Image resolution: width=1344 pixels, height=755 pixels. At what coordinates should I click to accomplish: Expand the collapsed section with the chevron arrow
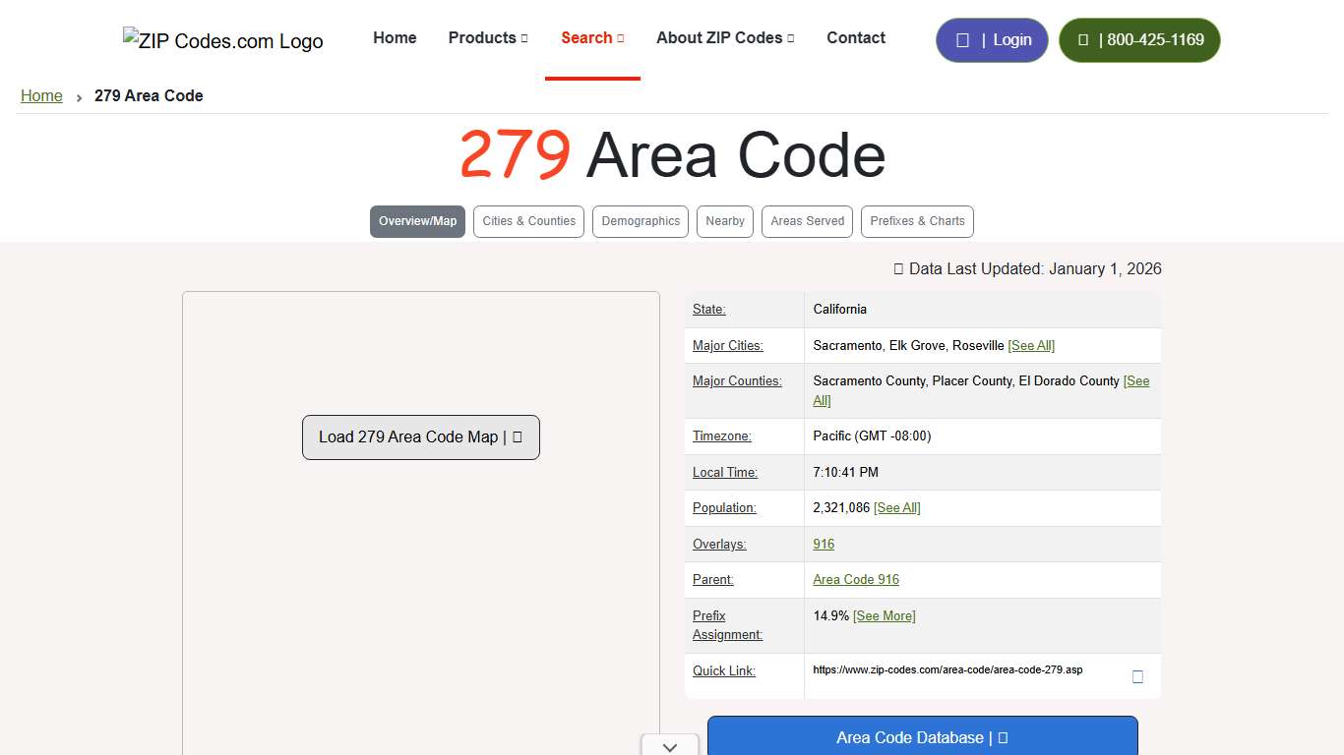coord(669,746)
